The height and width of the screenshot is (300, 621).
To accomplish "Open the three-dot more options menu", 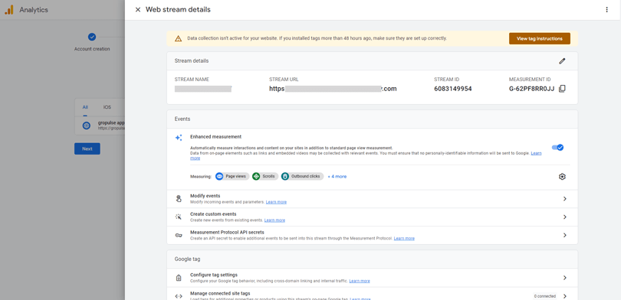I will [x=606, y=9].
